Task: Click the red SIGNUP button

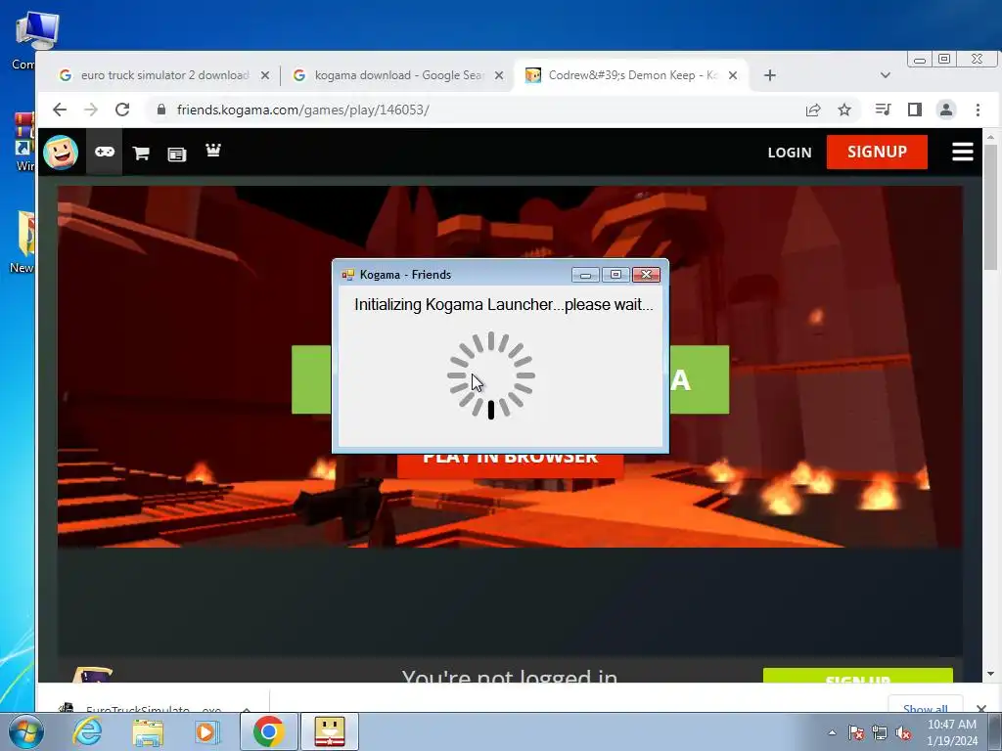Action: coord(877,152)
